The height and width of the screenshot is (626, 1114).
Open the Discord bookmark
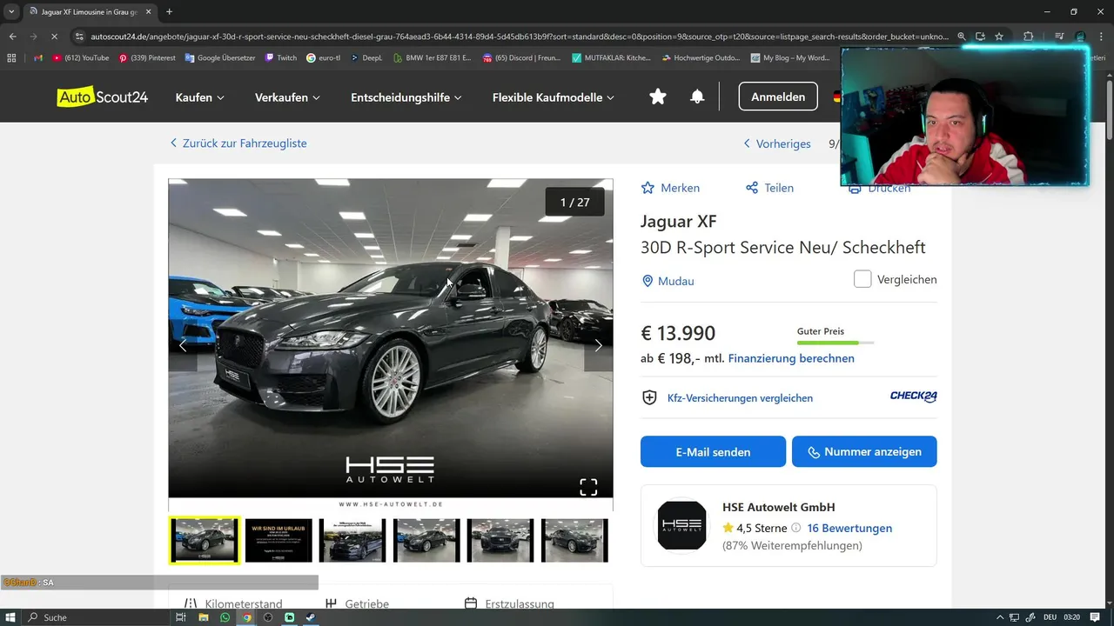(523, 58)
